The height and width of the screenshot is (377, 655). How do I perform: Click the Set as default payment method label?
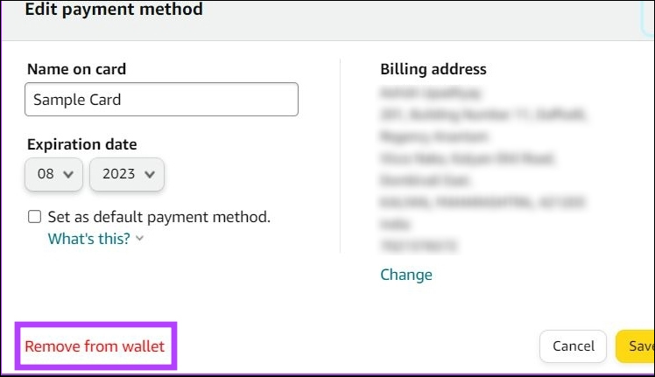tap(158, 217)
